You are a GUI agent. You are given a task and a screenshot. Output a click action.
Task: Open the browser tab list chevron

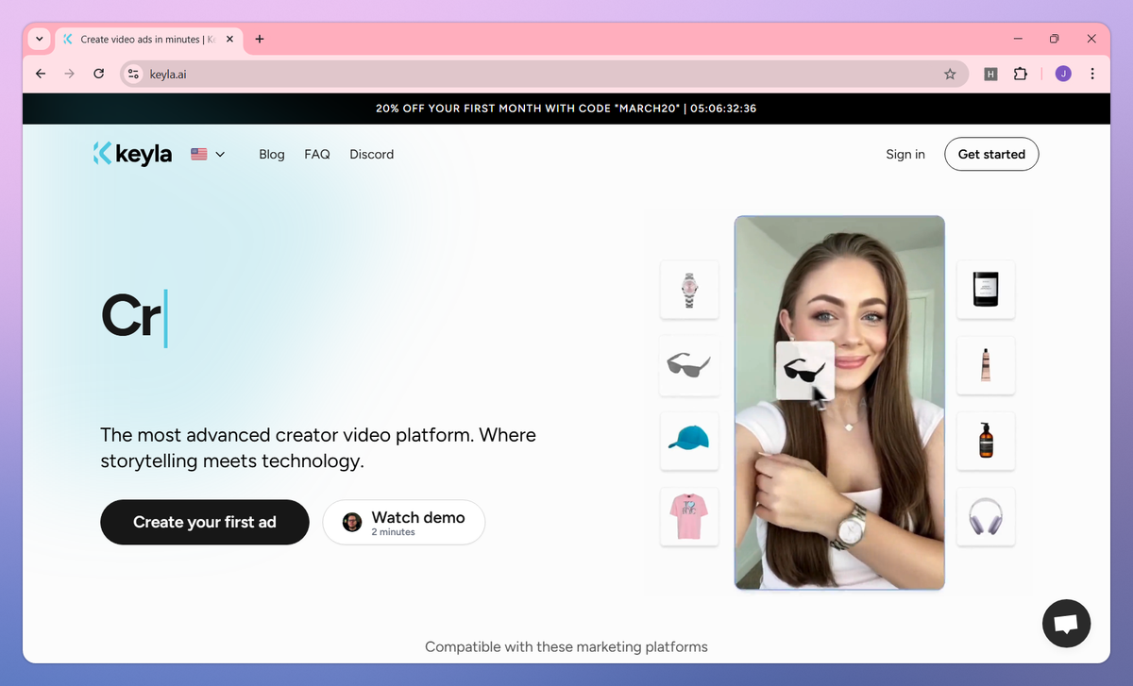click(x=38, y=39)
